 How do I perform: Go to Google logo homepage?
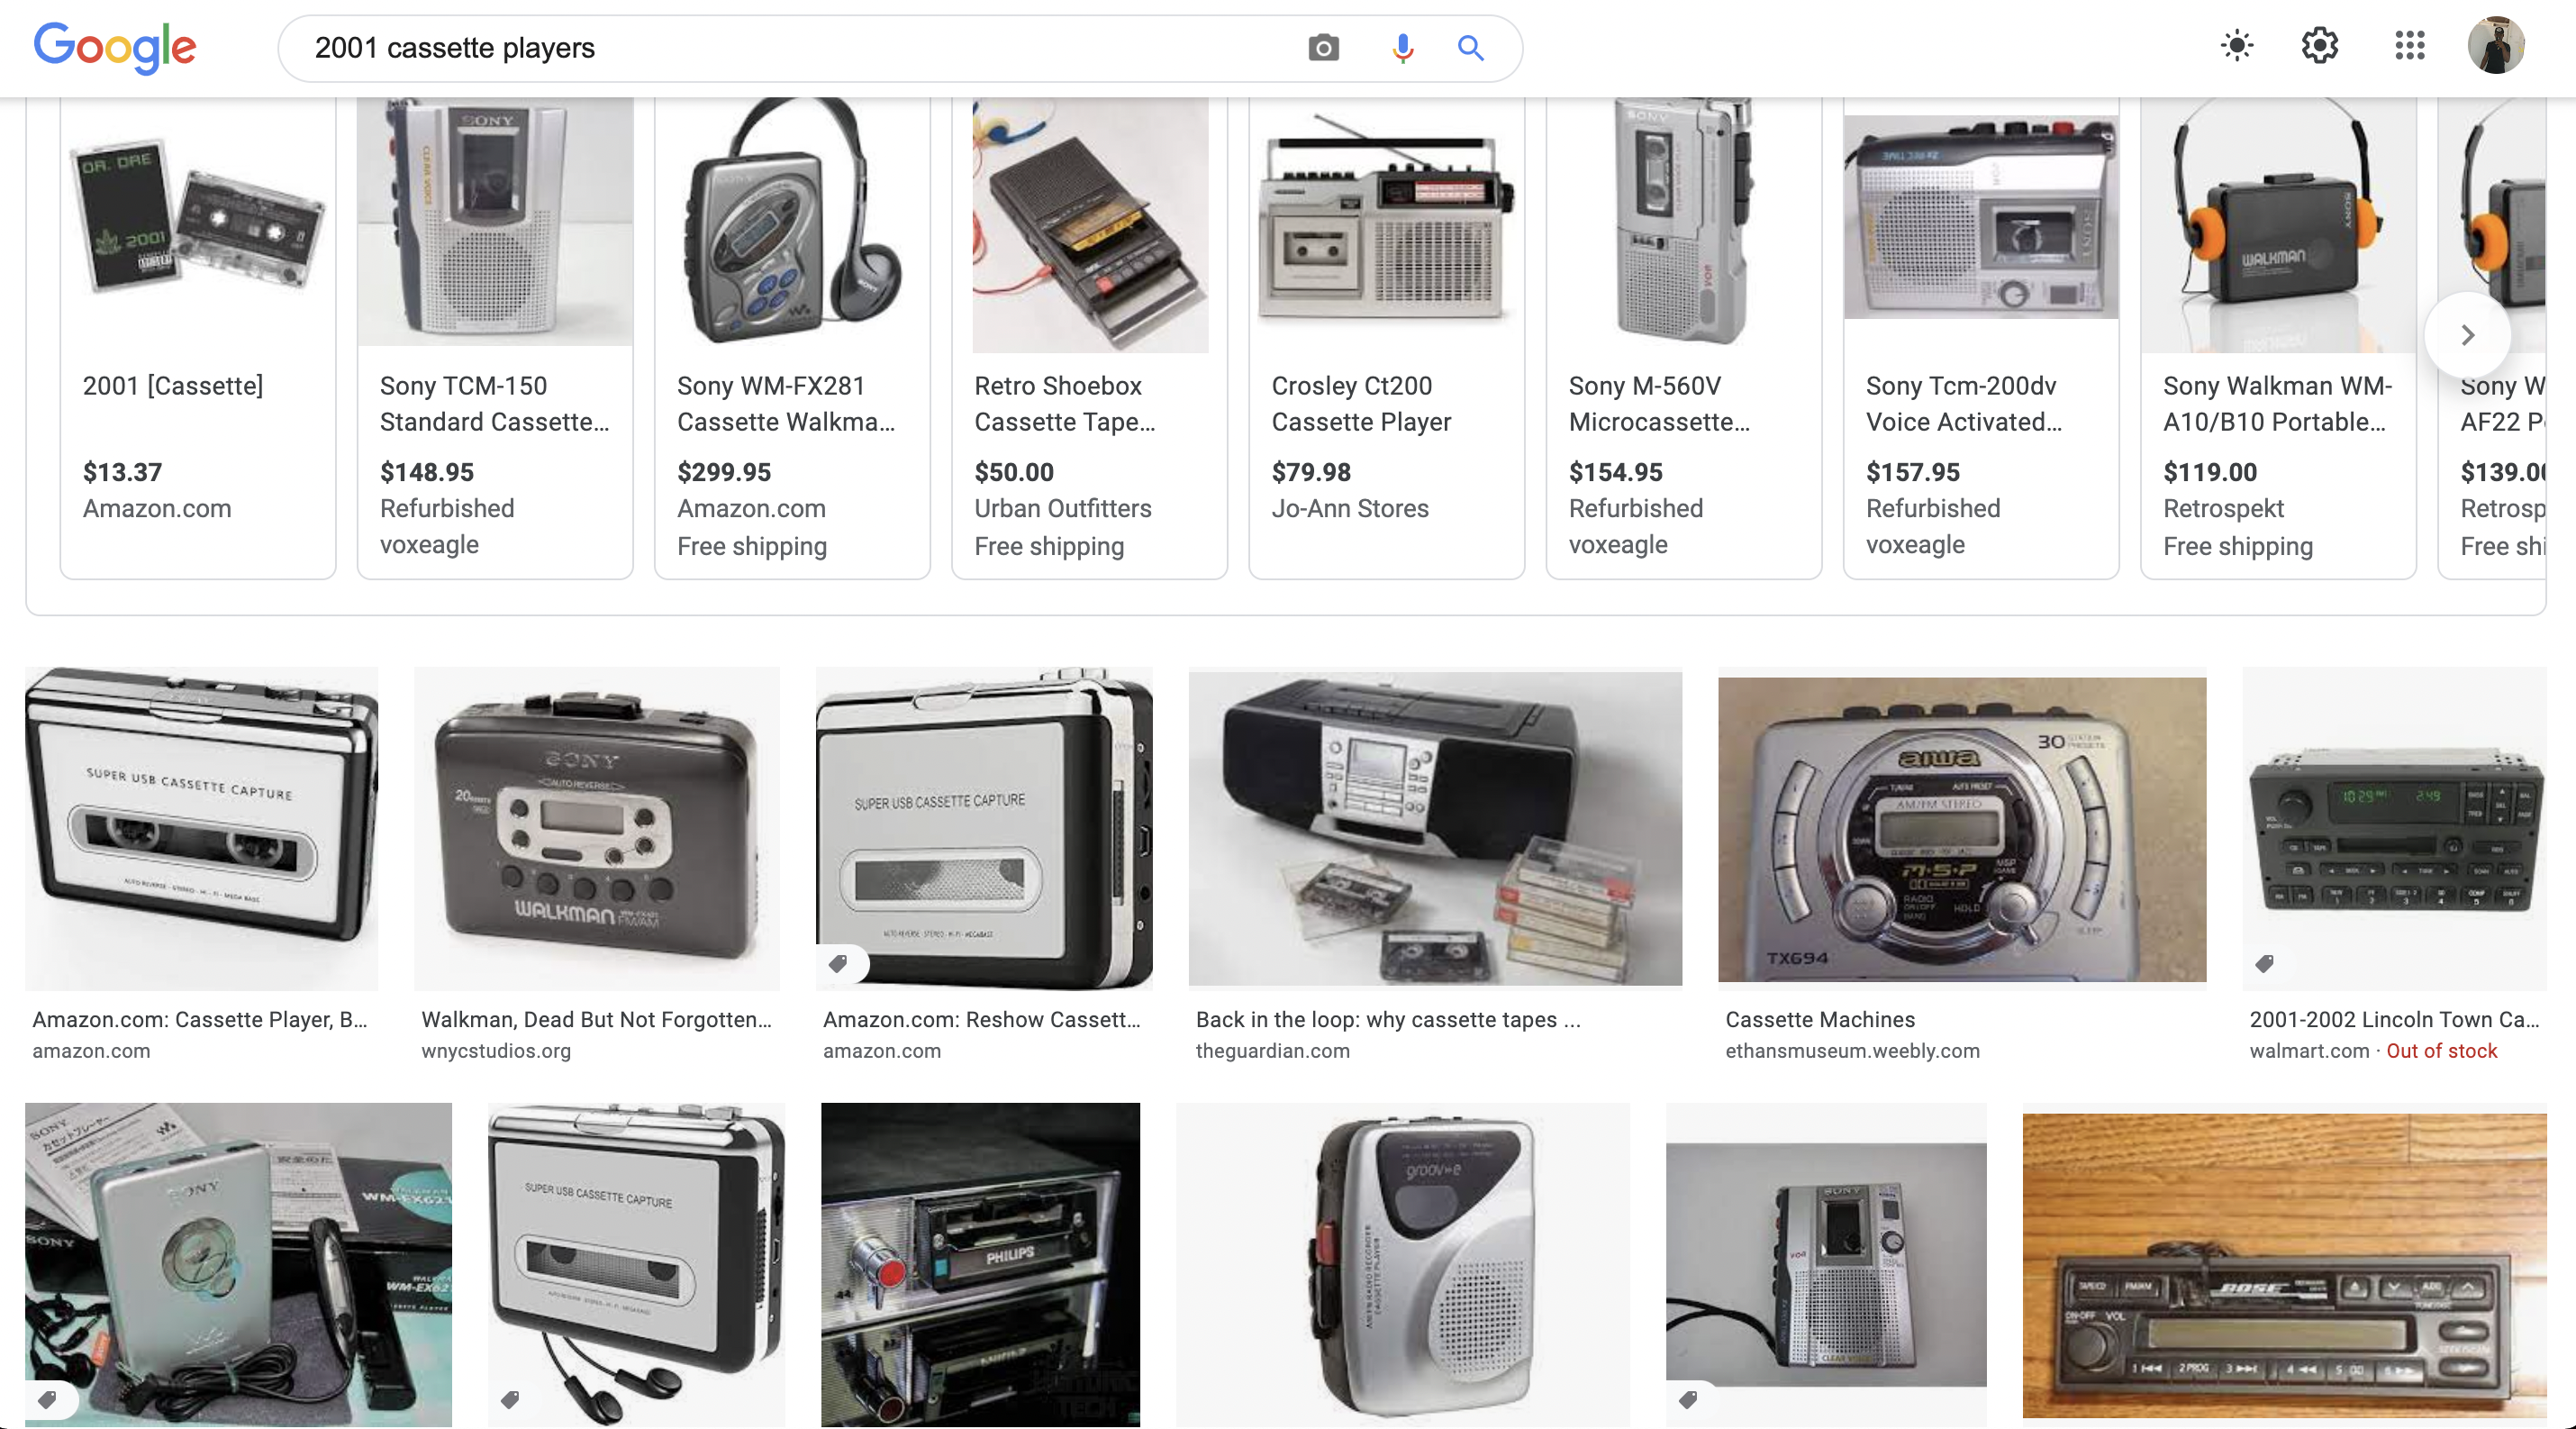pyautogui.click(x=115, y=47)
